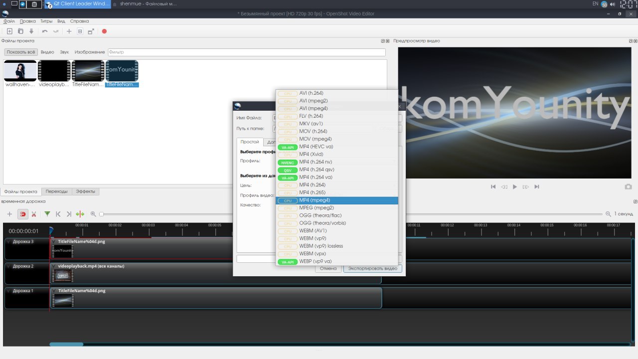Screen dimensions: 638x359
Task: Expand the Дорожка 3 track menu arrow
Action: (x=8, y=242)
